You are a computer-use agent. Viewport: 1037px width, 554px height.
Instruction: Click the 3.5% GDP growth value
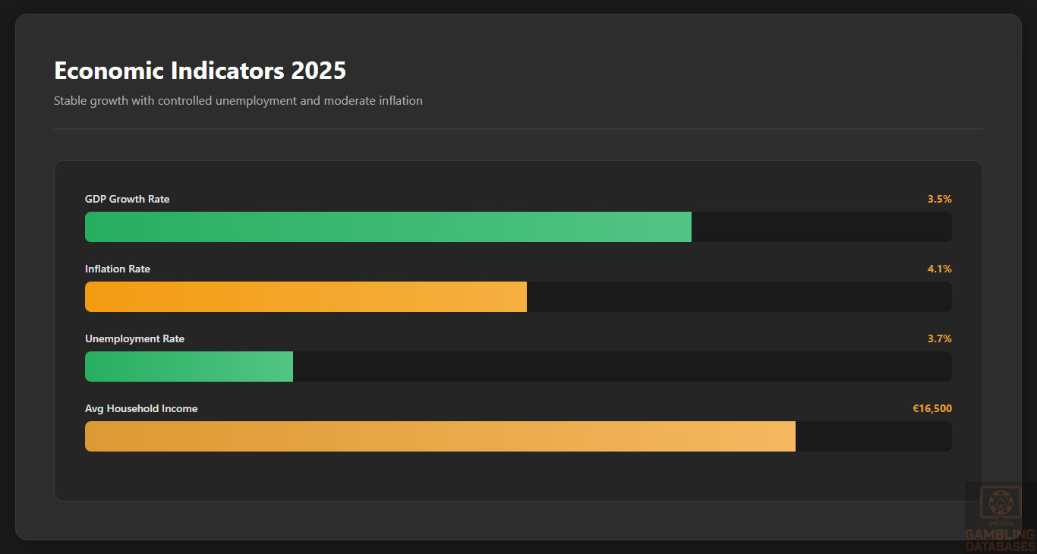click(x=939, y=200)
